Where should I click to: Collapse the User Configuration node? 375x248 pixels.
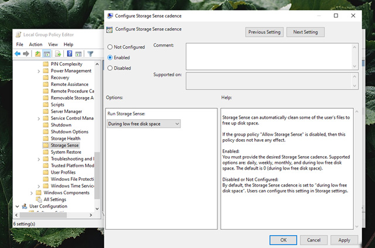pyautogui.click(x=16, y=206)
